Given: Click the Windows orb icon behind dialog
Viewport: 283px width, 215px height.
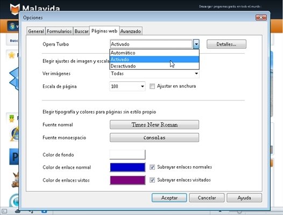Looking at the screenshot, I should [x=12, y=26].
